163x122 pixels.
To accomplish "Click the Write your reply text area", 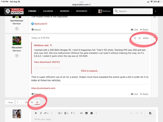I will point(93,119).
